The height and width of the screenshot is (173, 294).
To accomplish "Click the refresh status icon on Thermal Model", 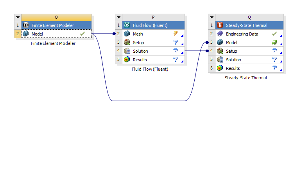I will point(274,42).
